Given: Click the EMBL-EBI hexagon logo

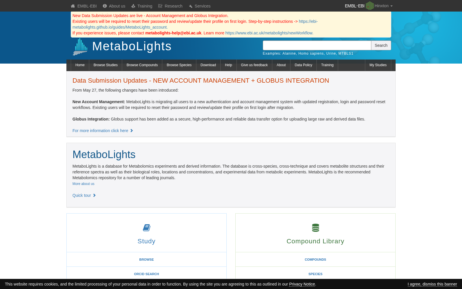Looking at the screenshot, I should (370, 6).
